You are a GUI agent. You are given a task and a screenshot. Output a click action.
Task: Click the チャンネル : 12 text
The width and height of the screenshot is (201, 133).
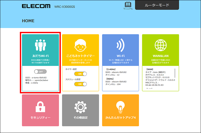tap(112, 75)
